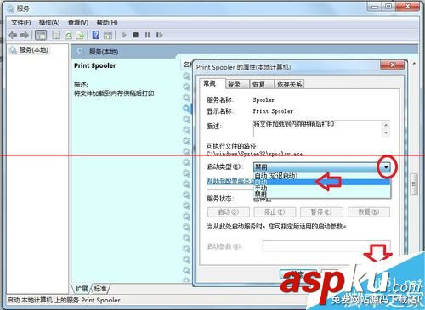This screenshot has height=310, width=425.
Task: Click the 启动(S) service button
Action: [x=229, y=212]
